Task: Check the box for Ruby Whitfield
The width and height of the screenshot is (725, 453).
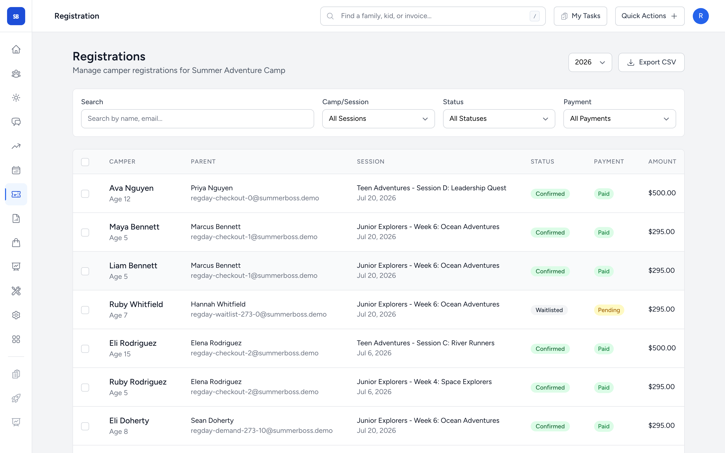Action: (x=85, y=310)
